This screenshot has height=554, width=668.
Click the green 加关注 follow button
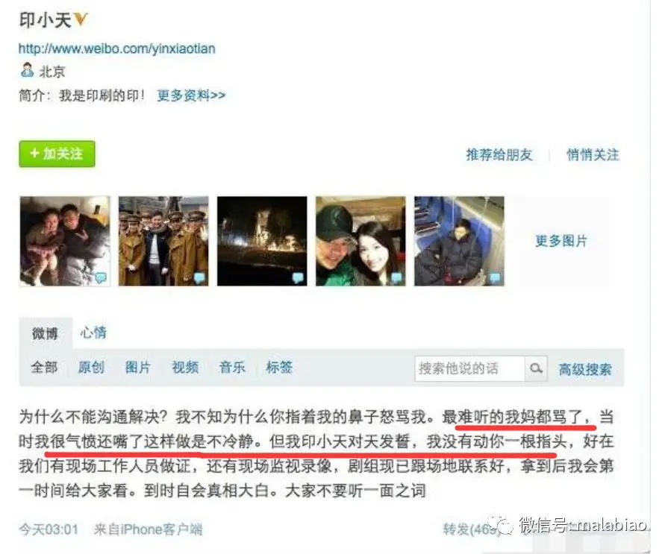(57, 154)
